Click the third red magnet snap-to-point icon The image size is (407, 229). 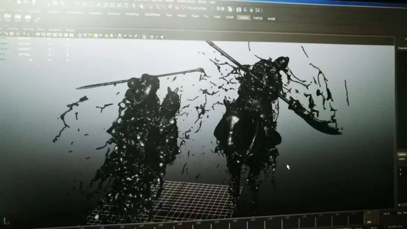pos(164,7)
